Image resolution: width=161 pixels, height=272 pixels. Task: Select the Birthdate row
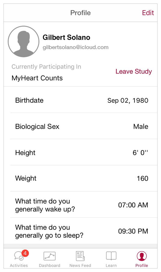(84, 100)
